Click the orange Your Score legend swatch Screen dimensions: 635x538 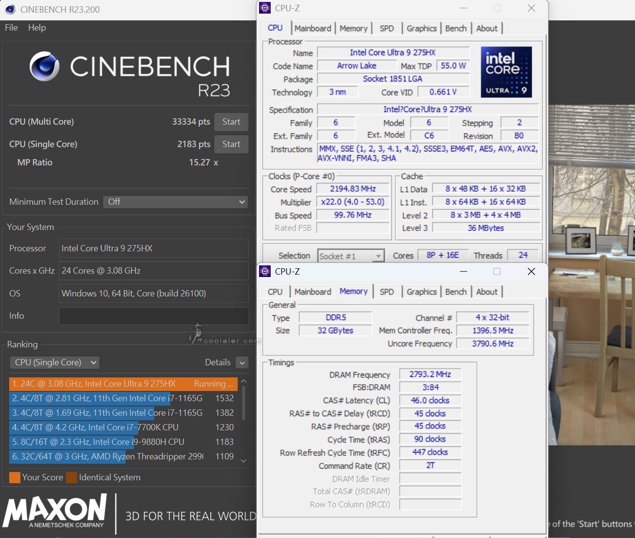(15, 477)
